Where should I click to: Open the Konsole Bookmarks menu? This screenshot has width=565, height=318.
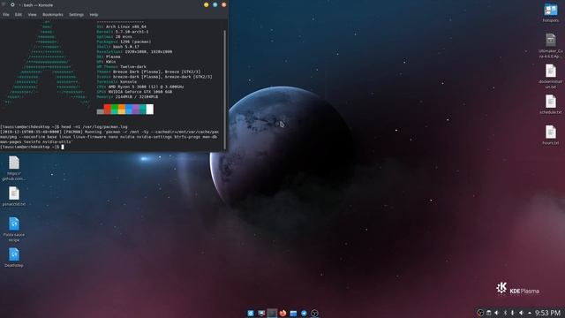click(53, 15)
